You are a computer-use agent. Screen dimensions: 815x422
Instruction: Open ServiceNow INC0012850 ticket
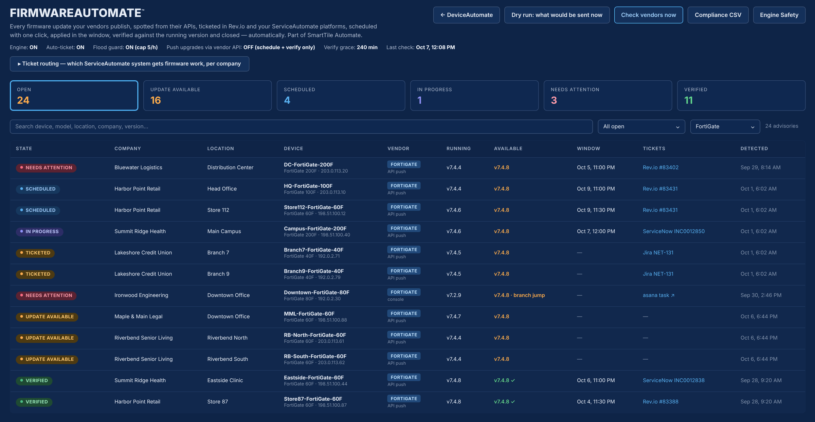pyautogui.click(x=673, y=232)
